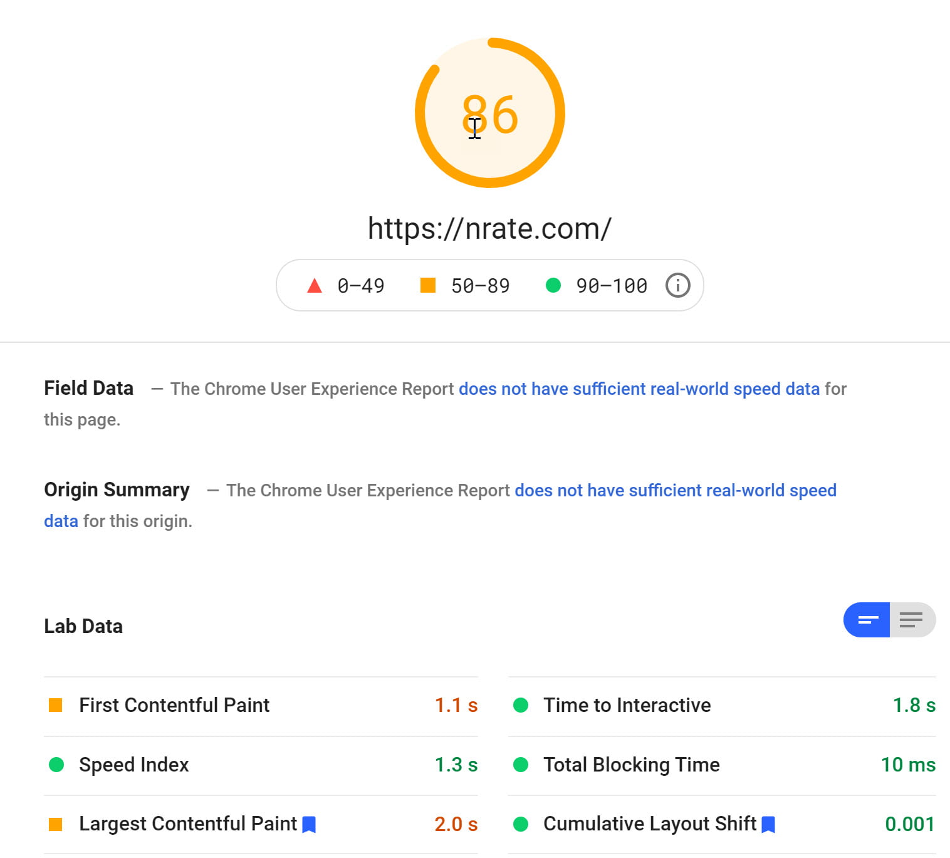This screenshot has width=950, height=858.
Task: Click the https://nrate.com/ URL heading
Action: 489,228
